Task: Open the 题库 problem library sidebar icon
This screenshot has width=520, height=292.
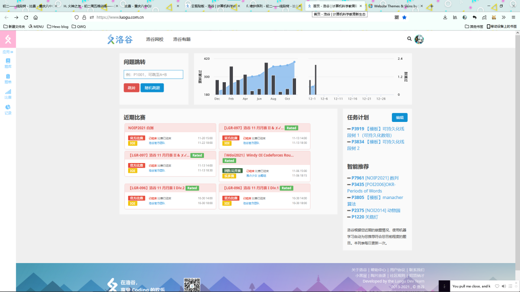Action: (8, 63)
